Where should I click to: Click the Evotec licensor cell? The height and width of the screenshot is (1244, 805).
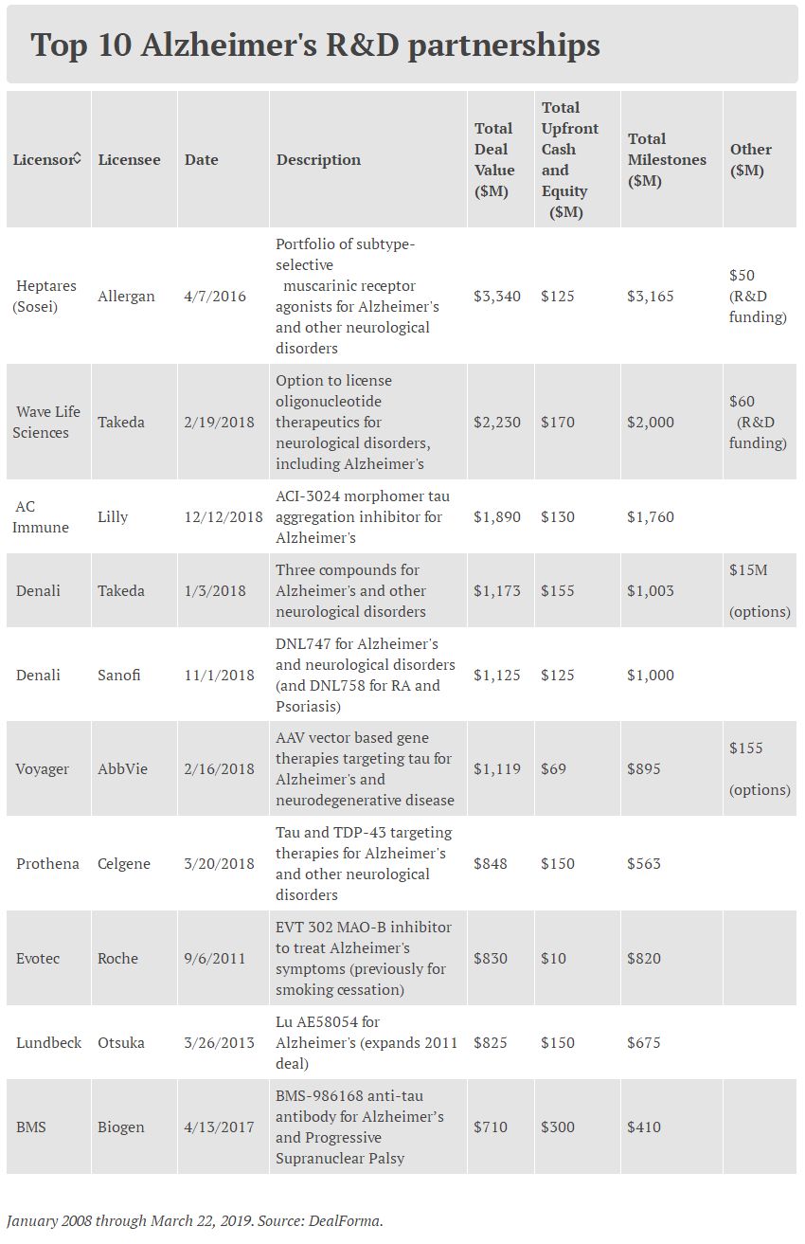point(38,958)
